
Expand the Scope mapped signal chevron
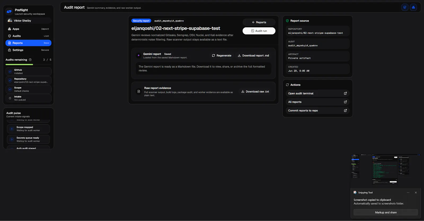(12, 129)
